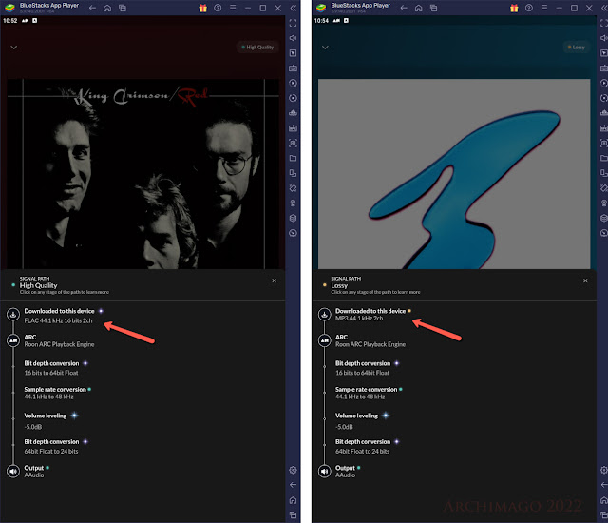Image resolution: width=608 pixels, height=523 pixels.
Task: Click the ARC engine icon in left window
Action: click(13, 340)
